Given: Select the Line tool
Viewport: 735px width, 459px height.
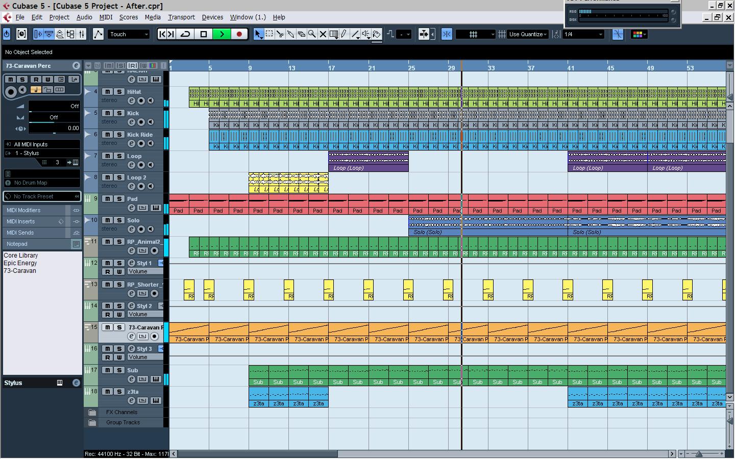Looking at the screenshot, I should (x=355, y=34).
